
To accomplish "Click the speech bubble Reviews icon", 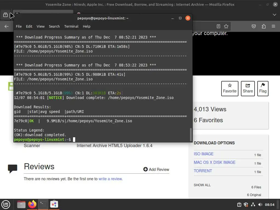I will tap(13, 168).
